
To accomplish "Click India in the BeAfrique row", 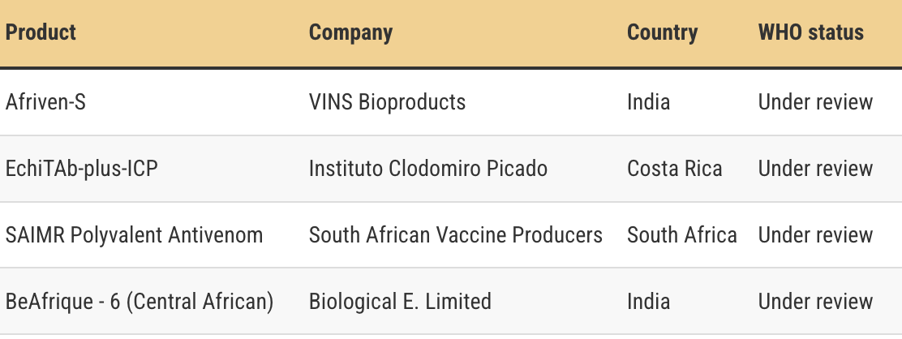I will coord(648,302).
